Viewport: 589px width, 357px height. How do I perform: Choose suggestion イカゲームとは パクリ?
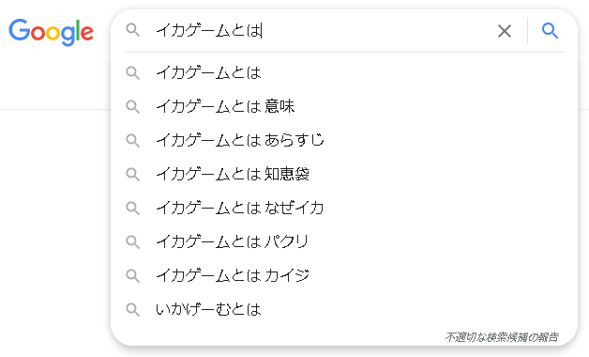[x=344, y=241]
